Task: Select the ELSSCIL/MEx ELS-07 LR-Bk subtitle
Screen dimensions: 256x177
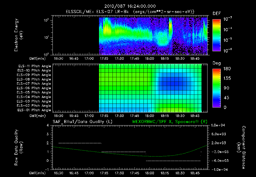Action: (x=97, y=12)
